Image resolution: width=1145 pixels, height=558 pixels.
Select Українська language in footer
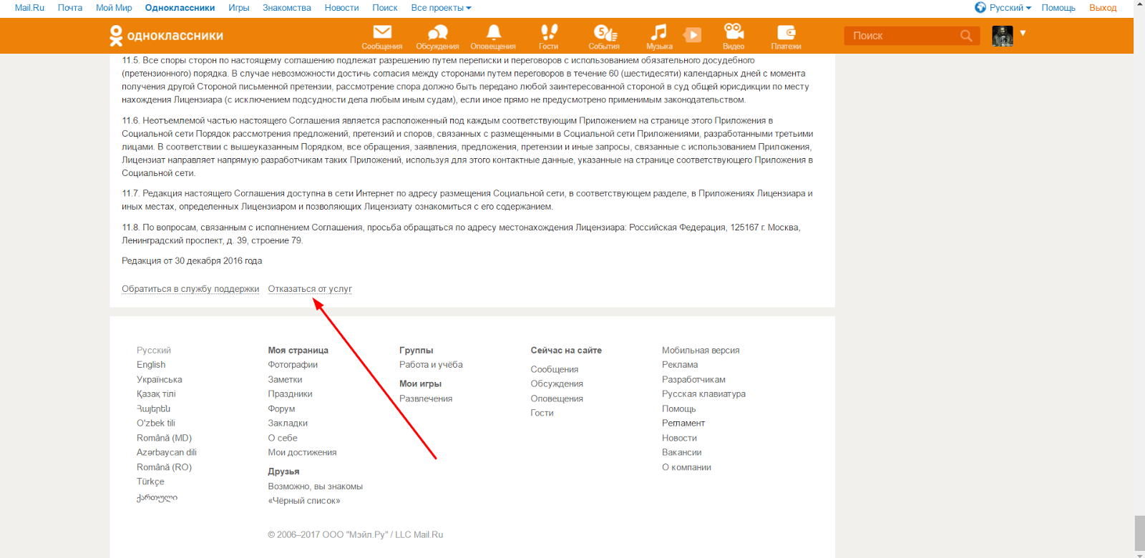(x=160, y=380)
